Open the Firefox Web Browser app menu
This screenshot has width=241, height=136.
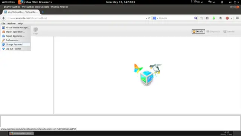[35, 2]
